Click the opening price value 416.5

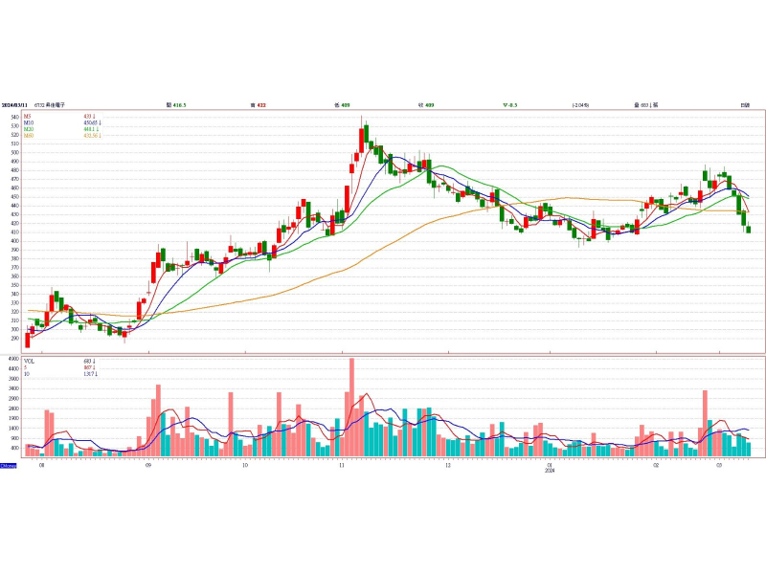(179, 105)
